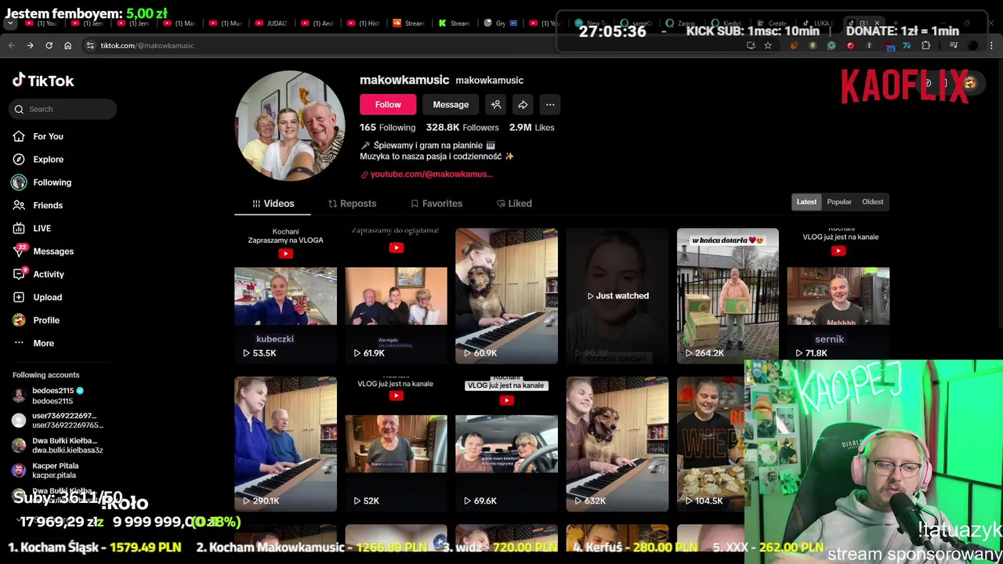
Task: Click the 165 Following count
Action: (387, 127)
